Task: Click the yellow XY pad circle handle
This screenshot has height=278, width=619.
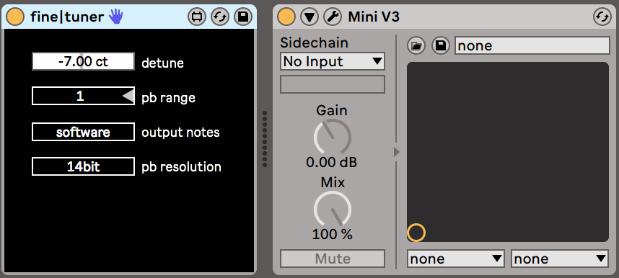Action: 416,233
